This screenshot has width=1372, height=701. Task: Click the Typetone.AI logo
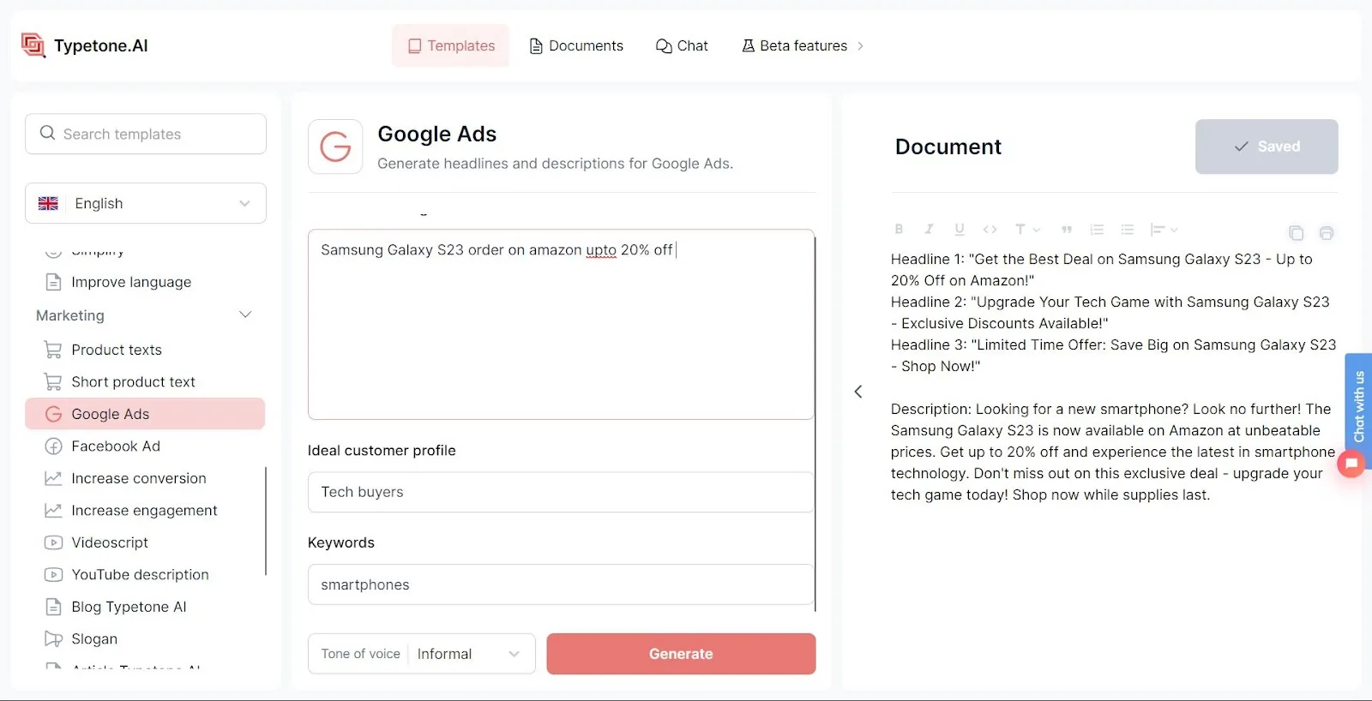click(84, 45)
